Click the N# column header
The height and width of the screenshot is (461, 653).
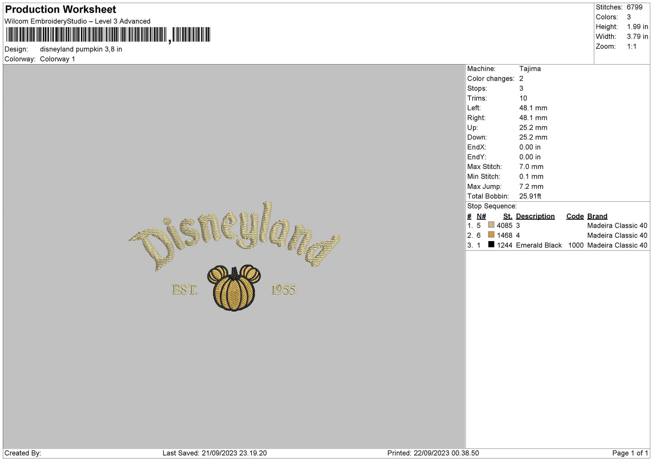coord(481,216)
